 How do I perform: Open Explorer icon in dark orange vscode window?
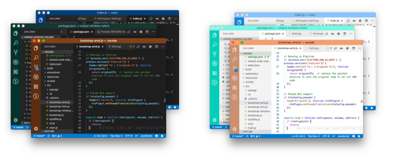36,48
